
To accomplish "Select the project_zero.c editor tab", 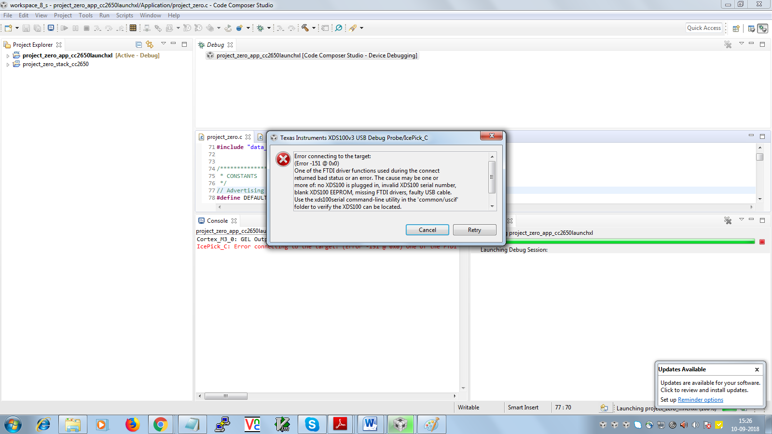I will click(x=224, y=137).
